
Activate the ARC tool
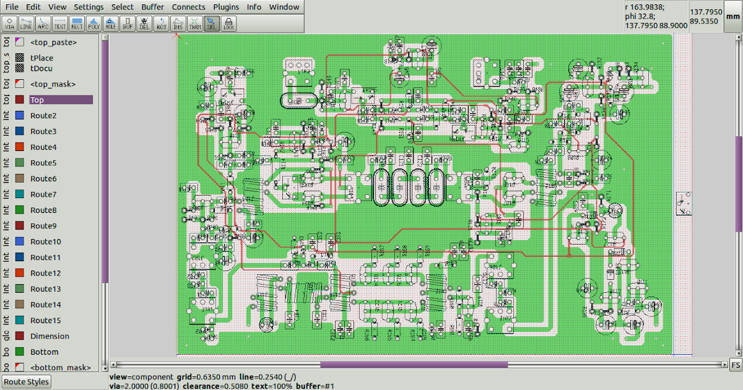[43, 24]
